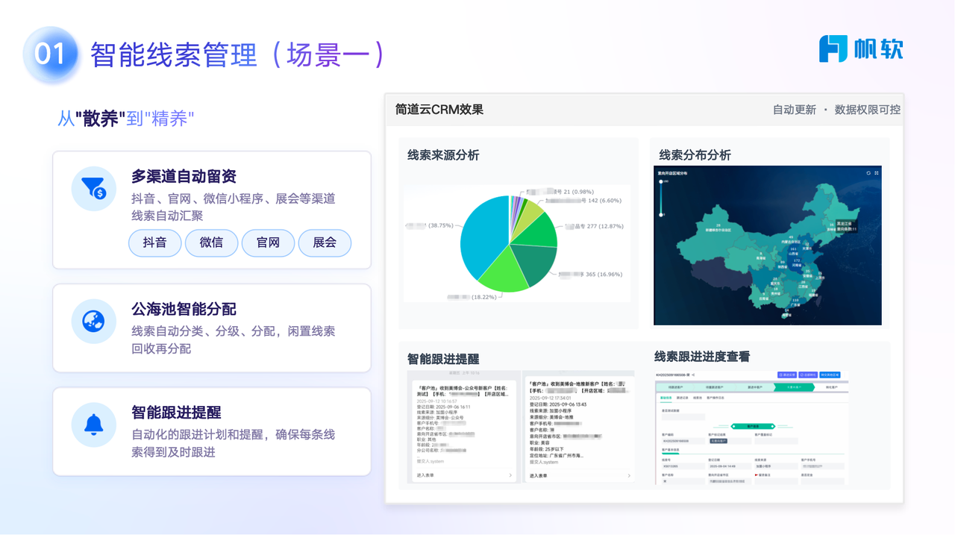Click the 帆软 logo in top right

pos(861,49)
